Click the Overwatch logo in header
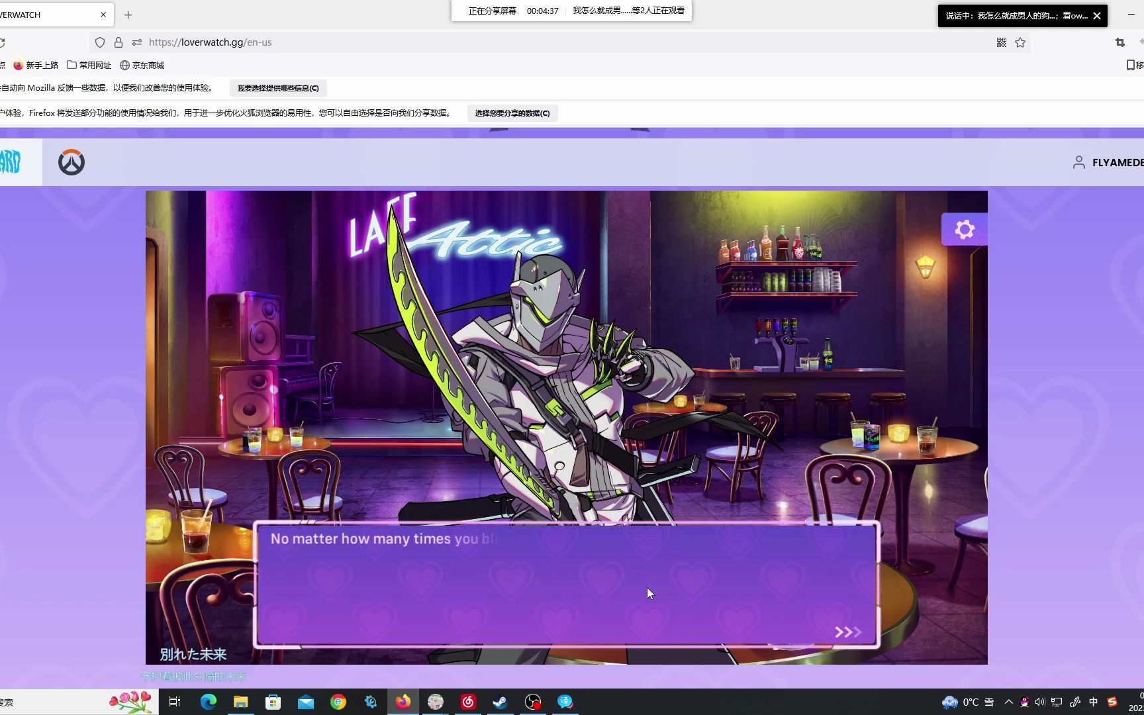The image size is (1144, 715). (71, 162)
